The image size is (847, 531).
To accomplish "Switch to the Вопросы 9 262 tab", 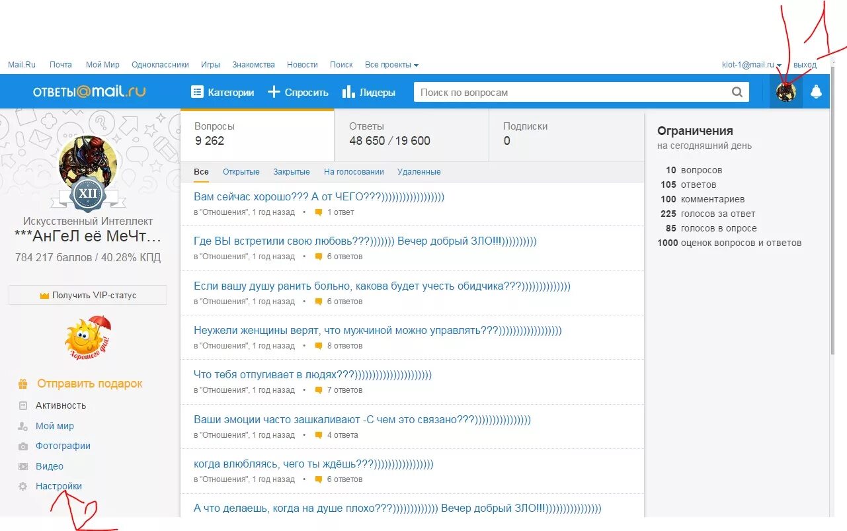I will pos(257,135).
